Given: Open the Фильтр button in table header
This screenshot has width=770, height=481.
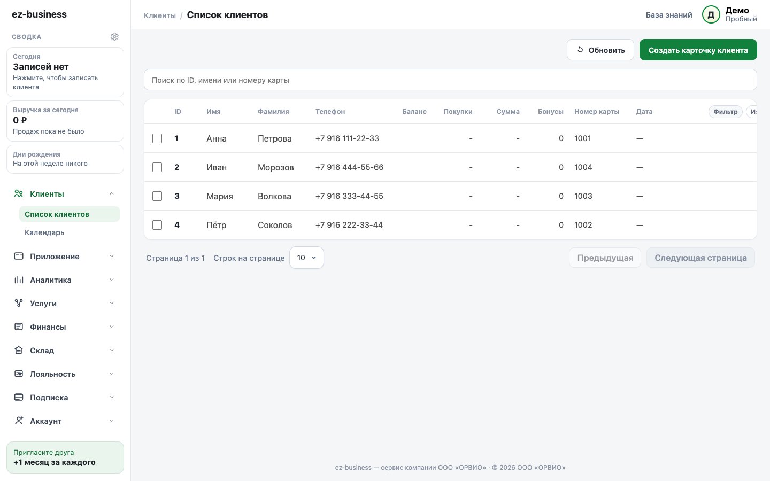Looking at the screenshot, I should (726, 112).
